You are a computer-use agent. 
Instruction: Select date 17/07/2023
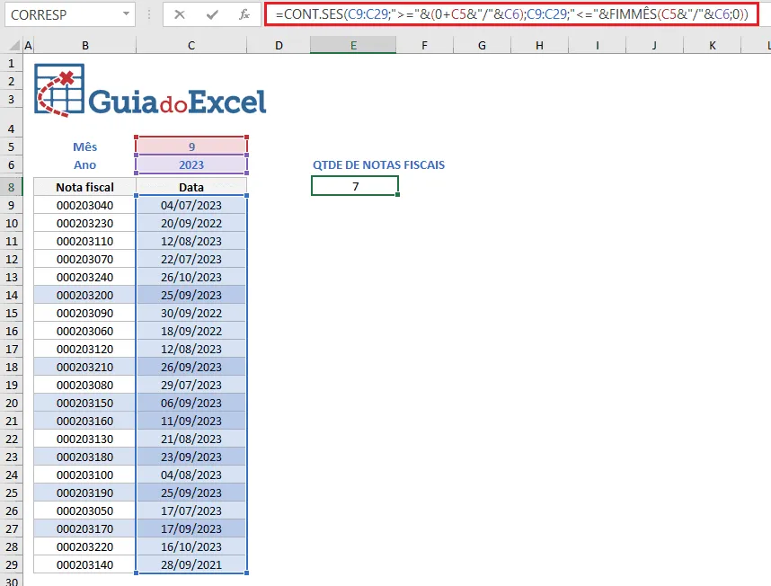point(191,511)
